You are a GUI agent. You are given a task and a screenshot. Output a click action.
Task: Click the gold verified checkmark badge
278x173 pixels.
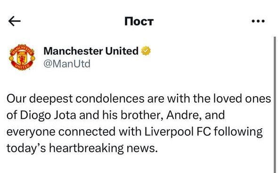146,51
